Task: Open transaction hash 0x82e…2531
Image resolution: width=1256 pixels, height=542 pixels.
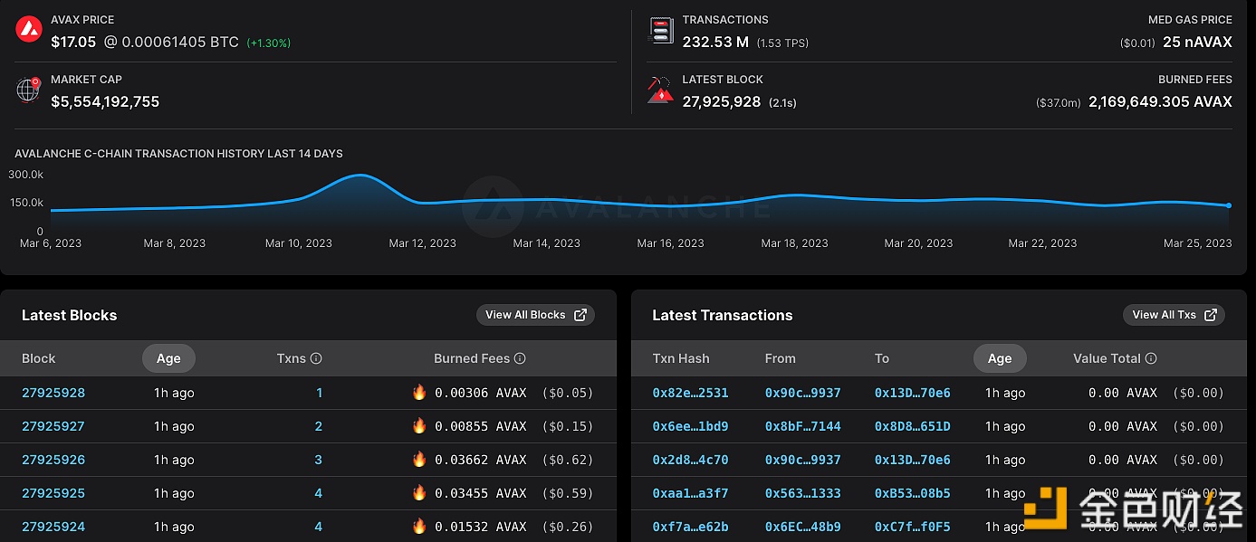Action: (x=690, y=393)
